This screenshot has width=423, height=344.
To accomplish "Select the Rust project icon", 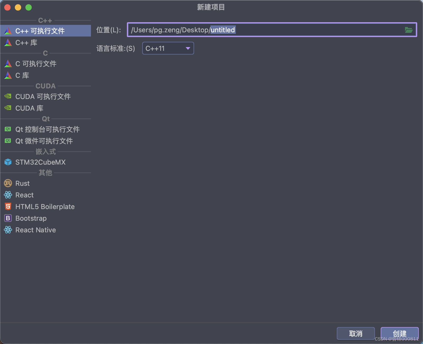I will [8, 183].
